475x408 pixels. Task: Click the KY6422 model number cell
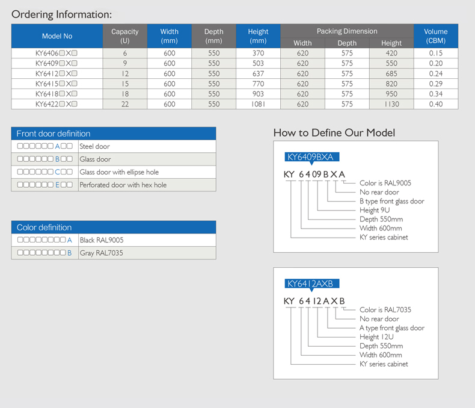click(x=57, y=104)
